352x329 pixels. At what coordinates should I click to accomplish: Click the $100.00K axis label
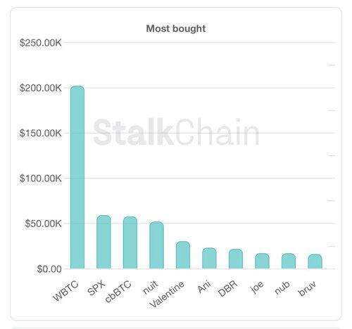coord(41,179)
